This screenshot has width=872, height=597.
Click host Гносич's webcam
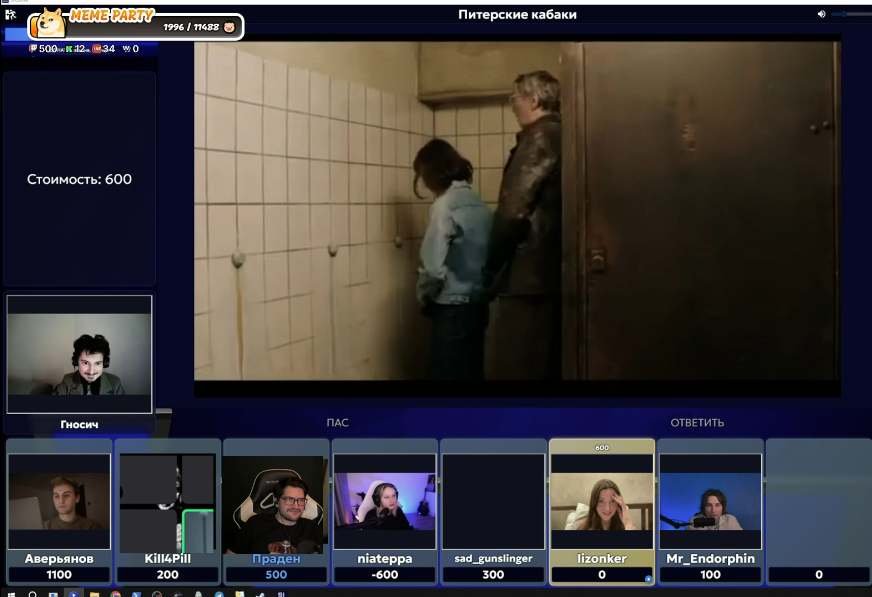[x=79, y=354]
